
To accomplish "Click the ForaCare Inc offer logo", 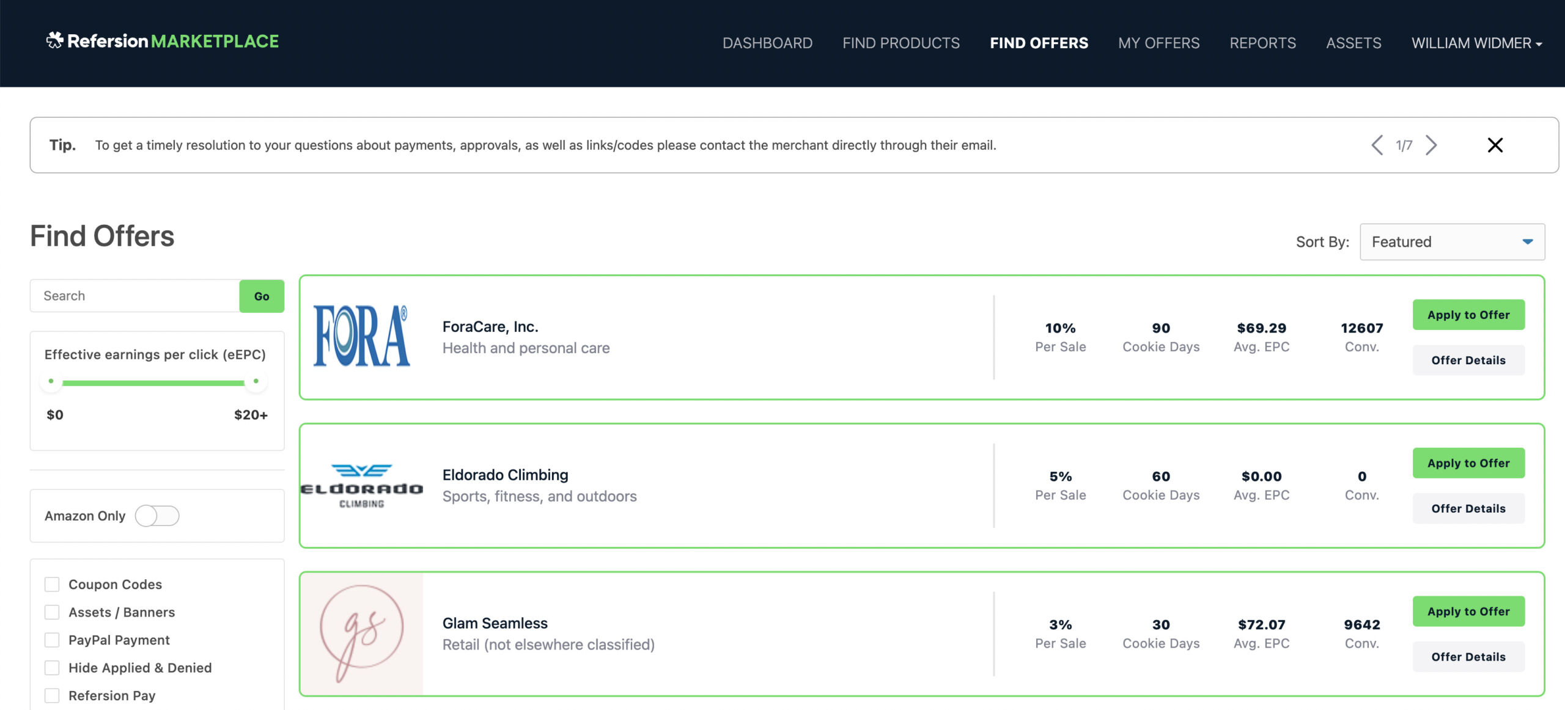I will tap(363, 336).
